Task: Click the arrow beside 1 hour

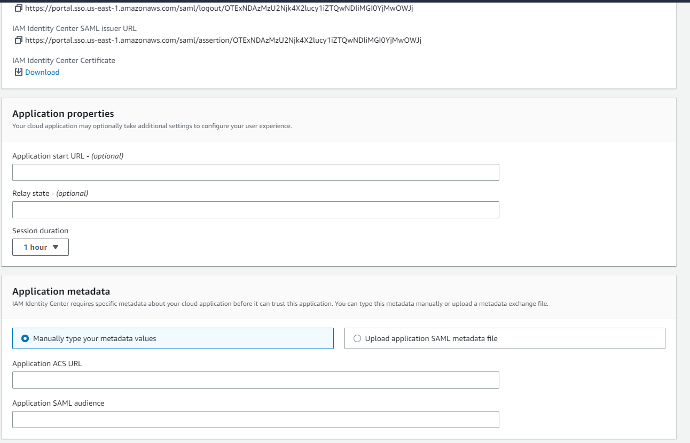Action: click(x=56, y=247)
